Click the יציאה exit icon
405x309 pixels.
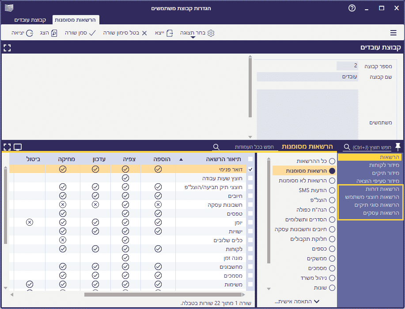(x=30, y=33)
